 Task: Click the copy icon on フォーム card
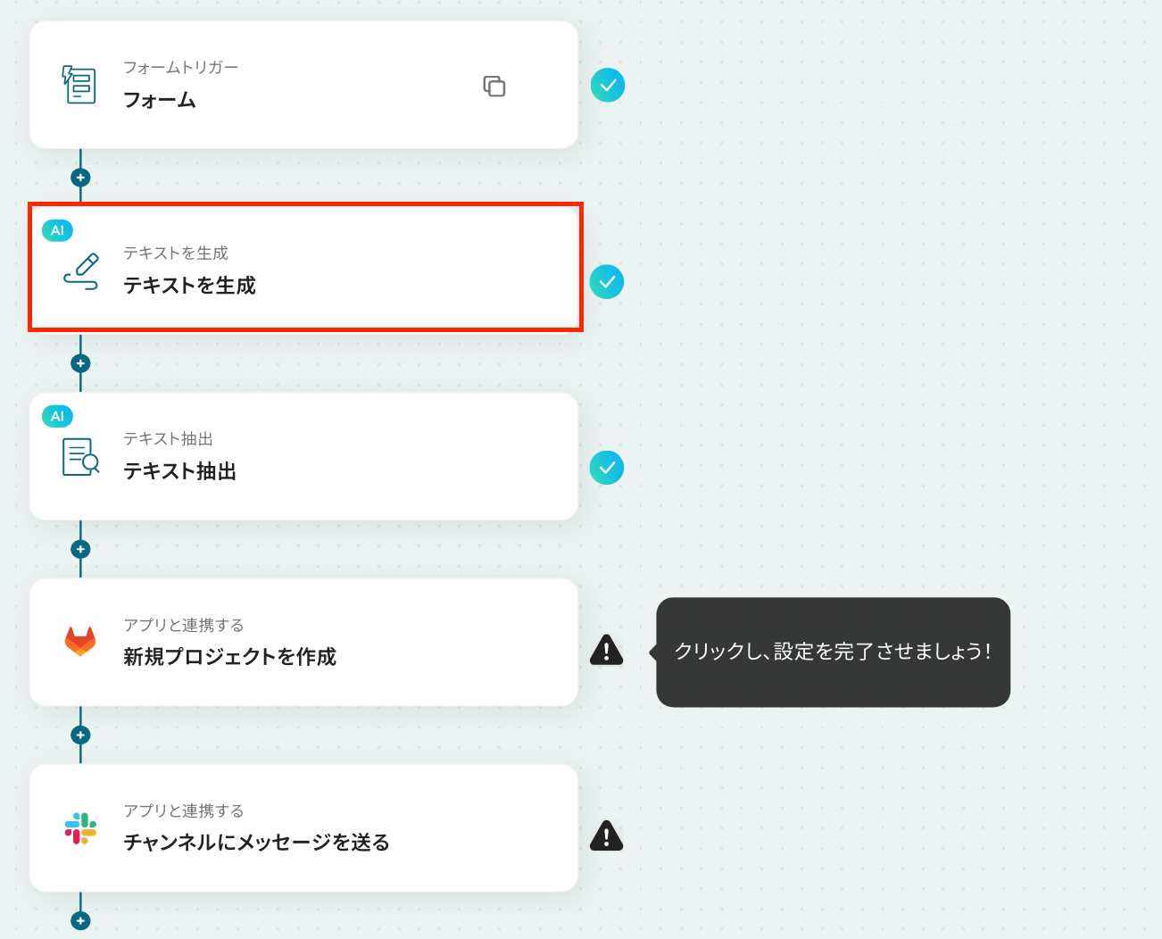(494, 86)
